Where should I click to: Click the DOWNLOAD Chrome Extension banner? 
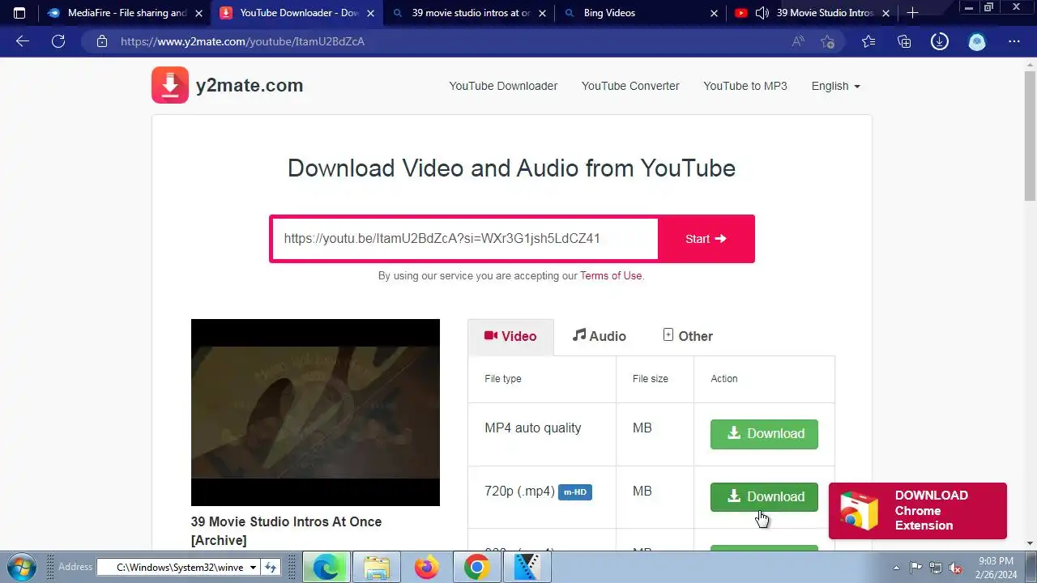[x=918, y=511]
